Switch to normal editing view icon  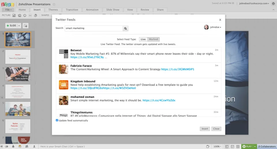(227, 146)
